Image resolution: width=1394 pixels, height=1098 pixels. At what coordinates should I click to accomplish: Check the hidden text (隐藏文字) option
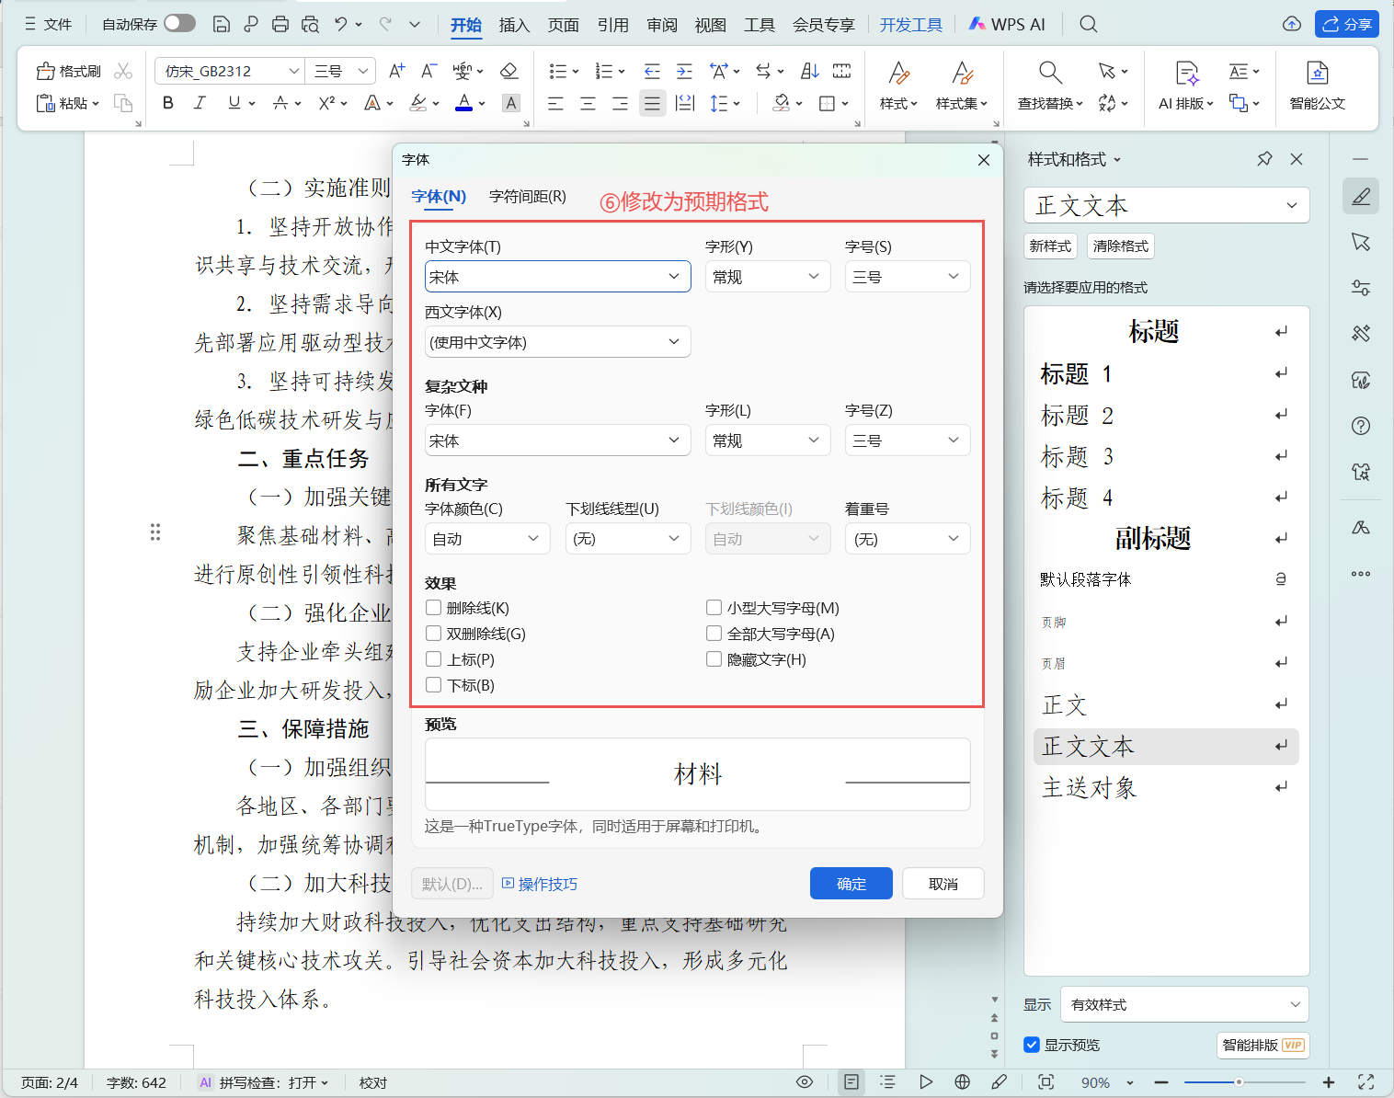coord(714,659)
